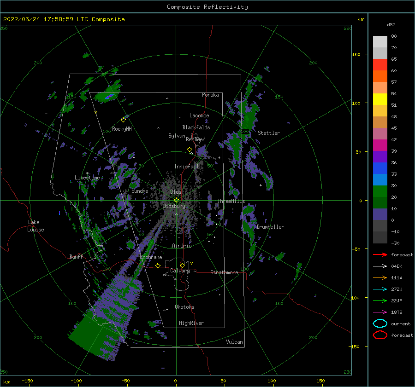Click the Composite_Reflectivity title text

pos(207,7)
